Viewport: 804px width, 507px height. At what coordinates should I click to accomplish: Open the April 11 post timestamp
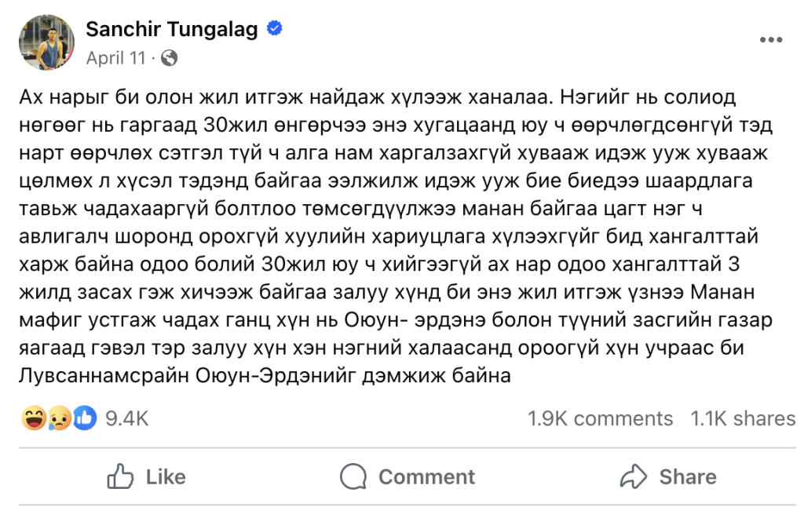115,57
